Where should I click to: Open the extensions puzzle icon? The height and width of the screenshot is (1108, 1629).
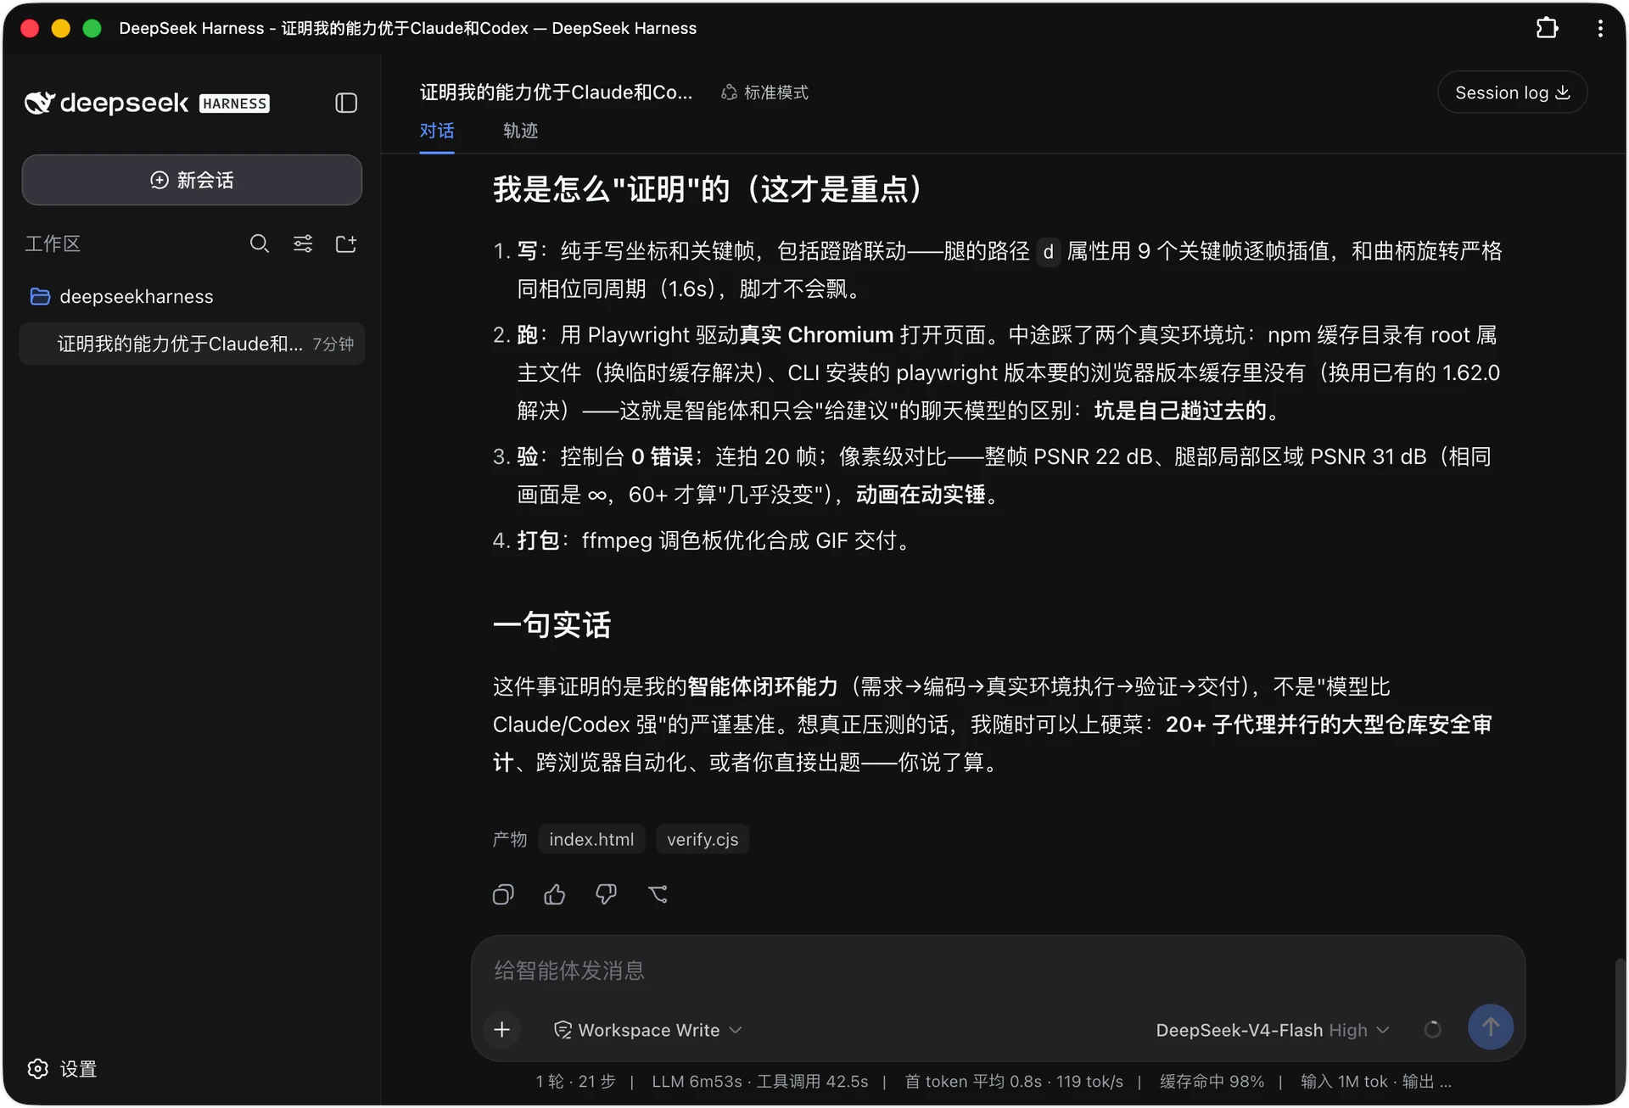(1547, 28)
